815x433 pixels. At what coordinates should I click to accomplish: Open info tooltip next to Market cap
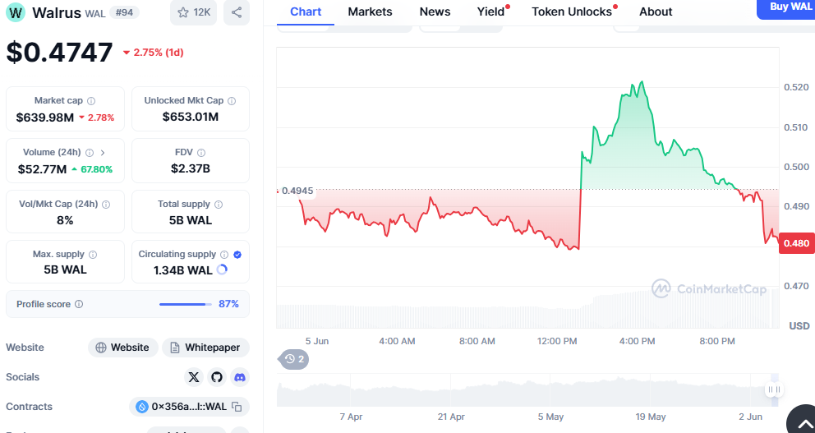point(91,101)
